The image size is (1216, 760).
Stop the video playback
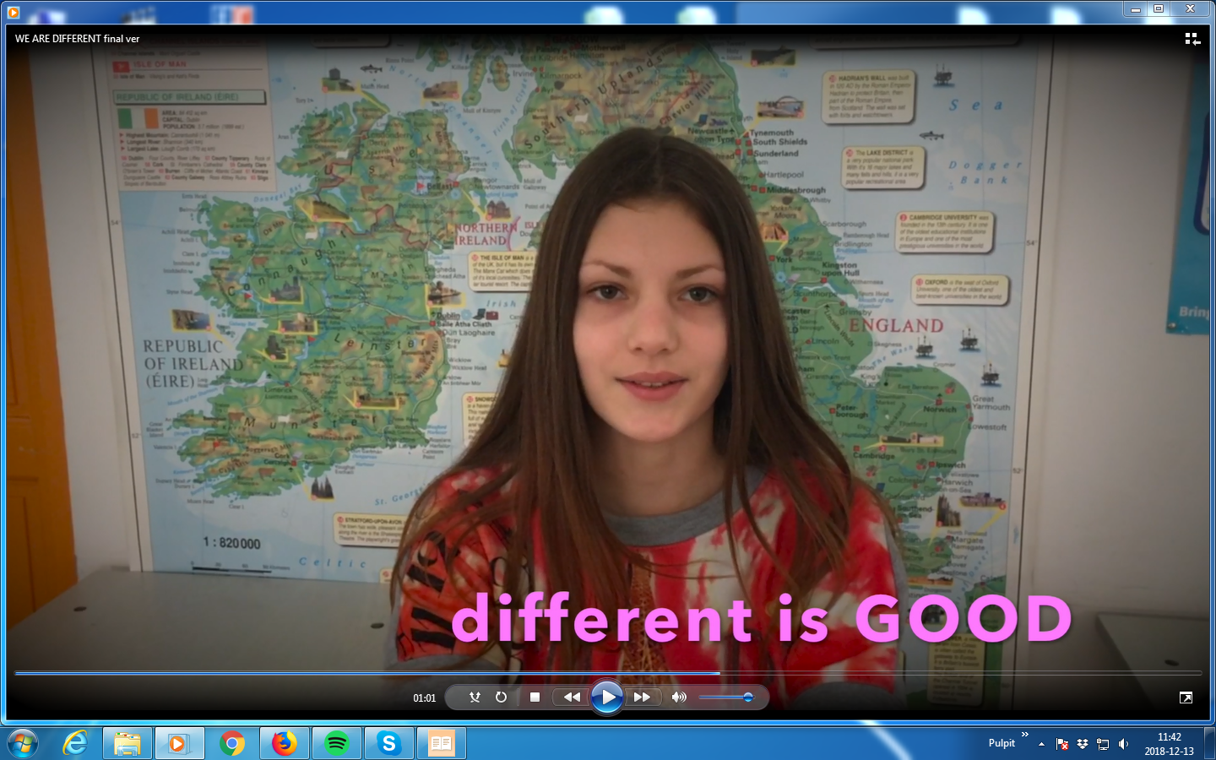[535, 698]
